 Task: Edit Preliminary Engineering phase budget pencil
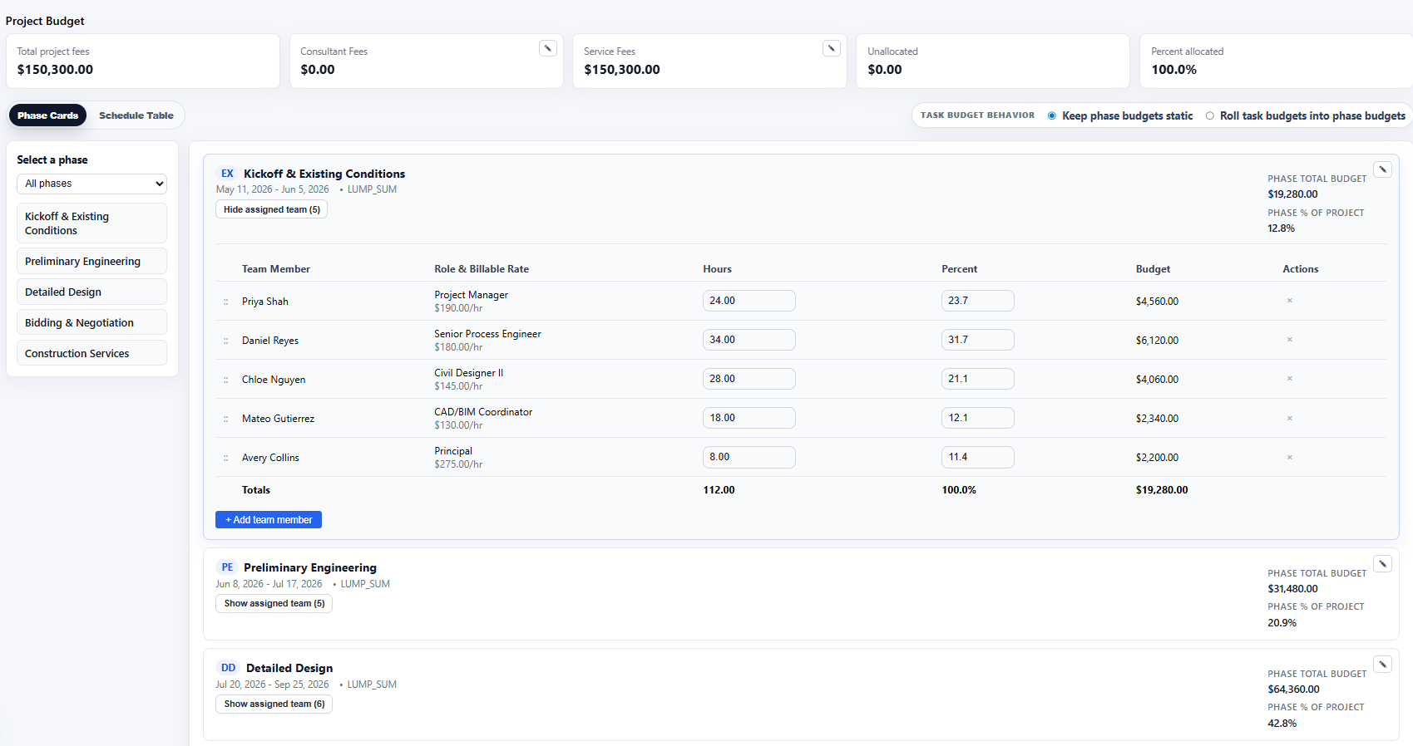pyautogui.click(x=1382, y=564)
